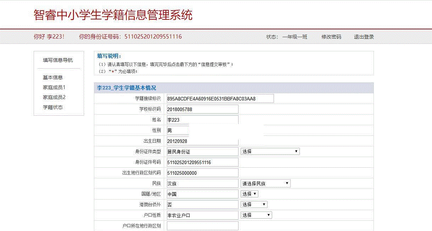Jump to 家庭成员2 section
432x231 pixels.
[54, 97]
